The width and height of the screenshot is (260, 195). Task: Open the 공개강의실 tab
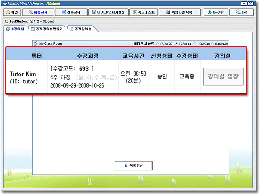point(81,29)
